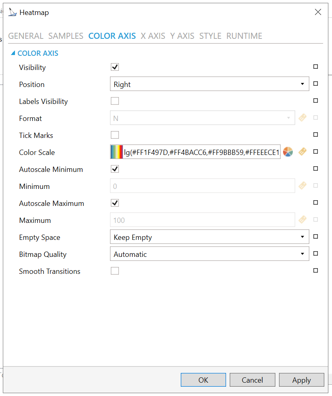
Task: Click the square marker beside Autoscale Minimum
Action: point(316,169)
